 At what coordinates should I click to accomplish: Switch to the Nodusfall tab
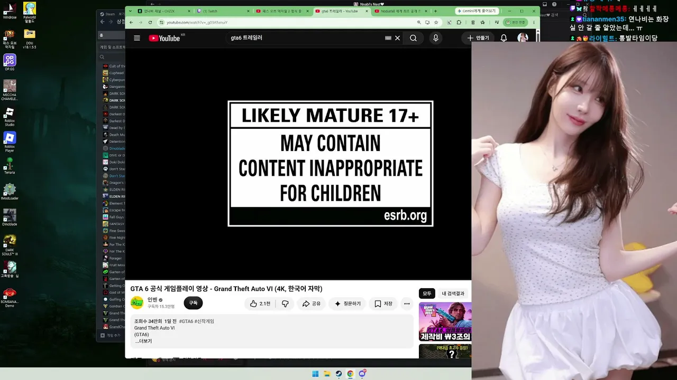coord(400,11)
